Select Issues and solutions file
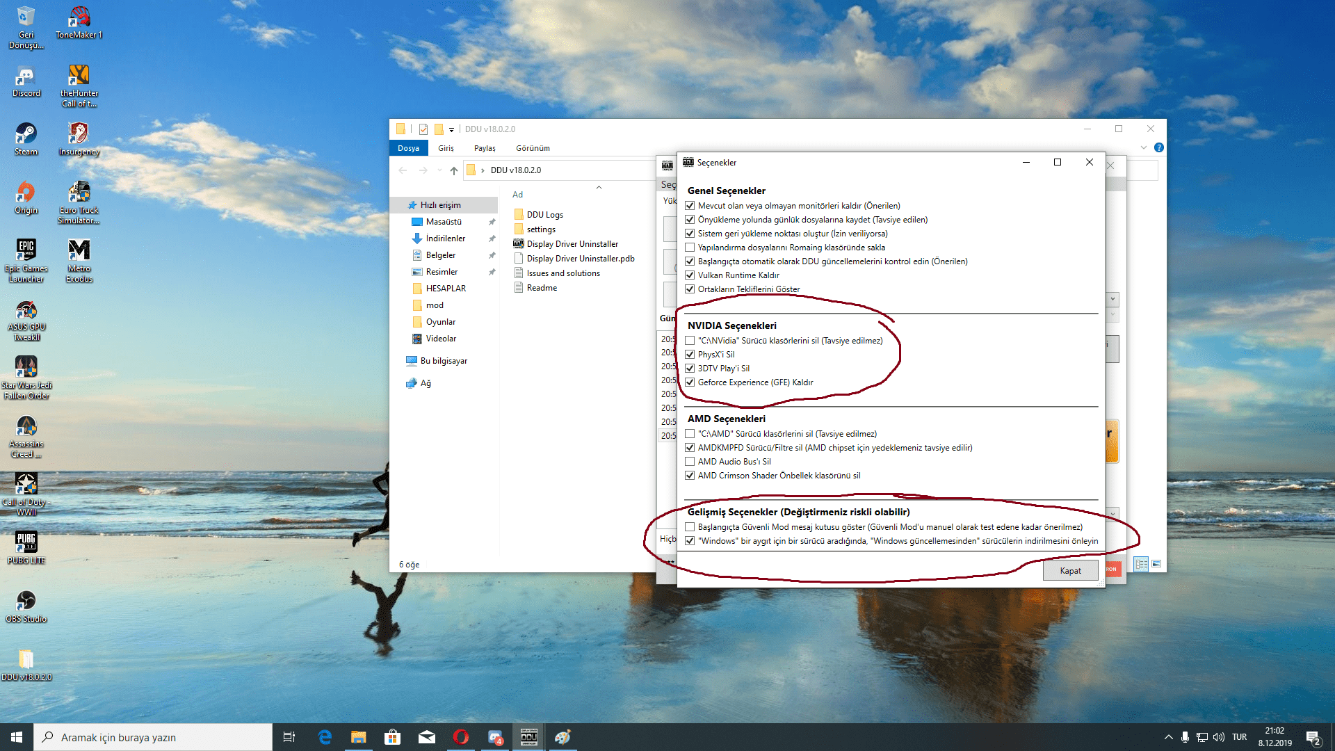 tap(563, 273)
